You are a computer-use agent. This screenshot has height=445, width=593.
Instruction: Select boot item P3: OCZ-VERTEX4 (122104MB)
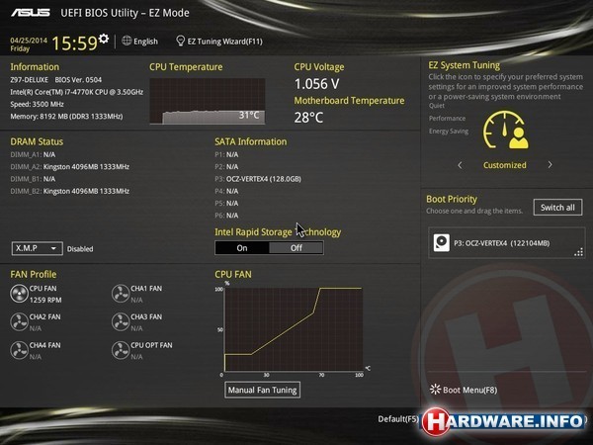coord(507,243)
